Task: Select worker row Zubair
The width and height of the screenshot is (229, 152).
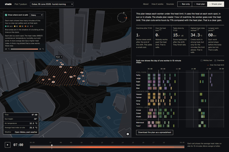Action: pos(180,113)
